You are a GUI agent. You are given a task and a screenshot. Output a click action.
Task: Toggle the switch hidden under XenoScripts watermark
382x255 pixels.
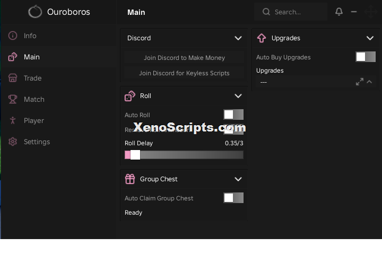click(233, 129)
